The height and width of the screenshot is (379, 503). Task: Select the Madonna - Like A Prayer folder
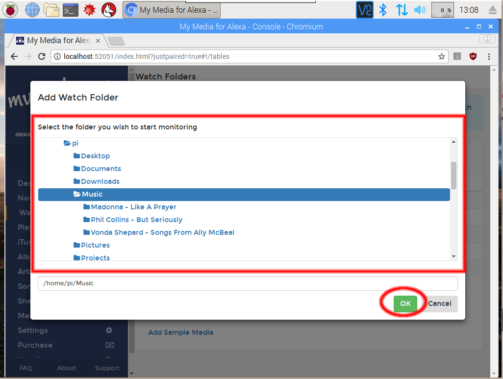(129, 207)
